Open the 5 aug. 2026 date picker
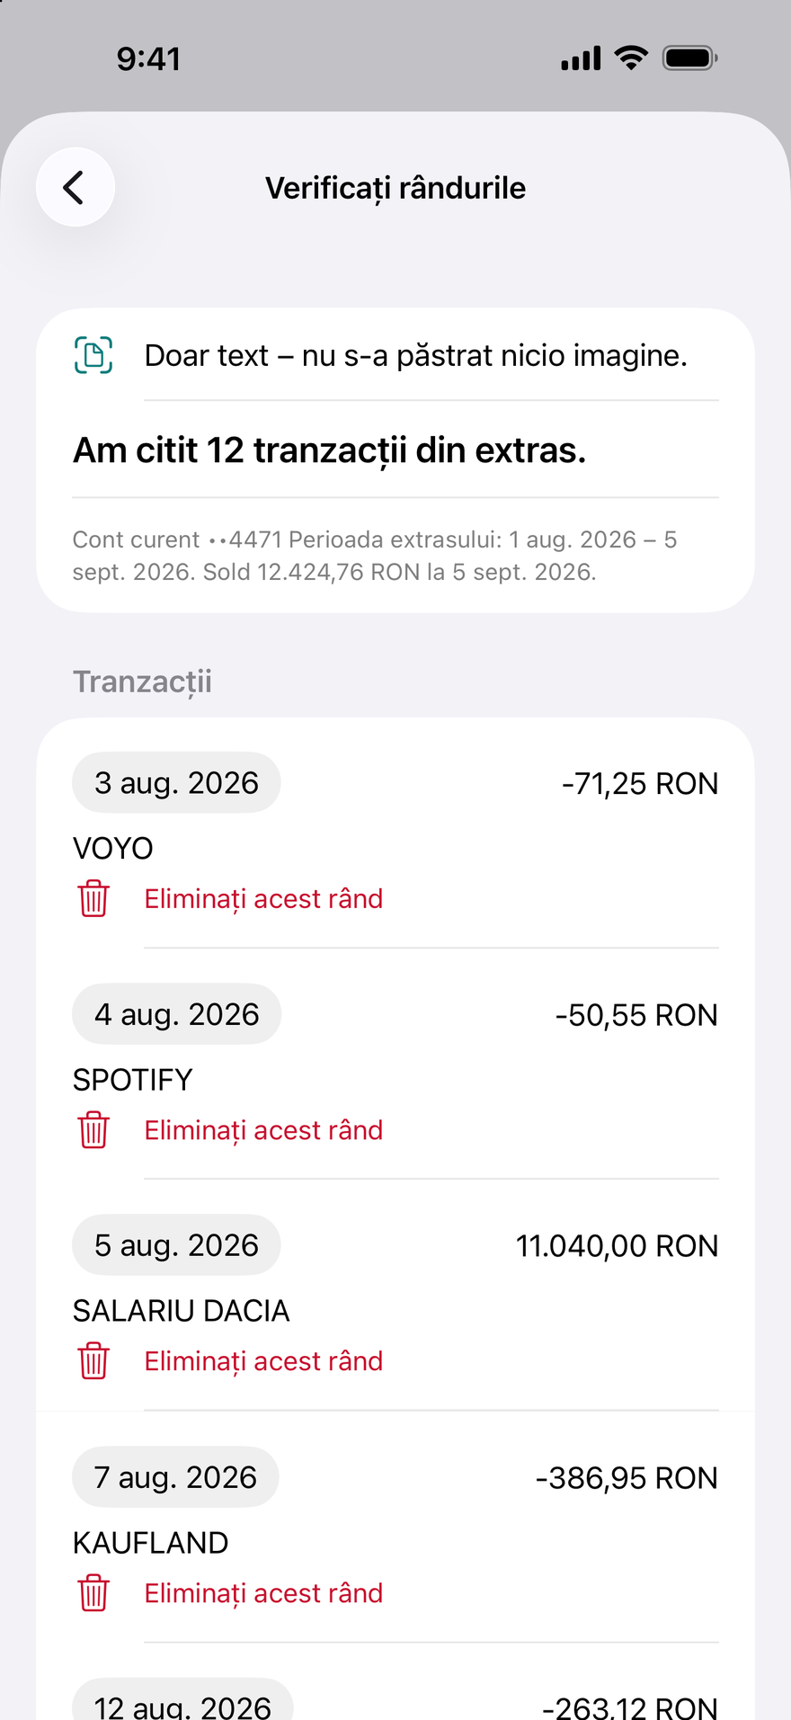Image resolution: width=791 pixels, height=1720 pixels. 176,1245
